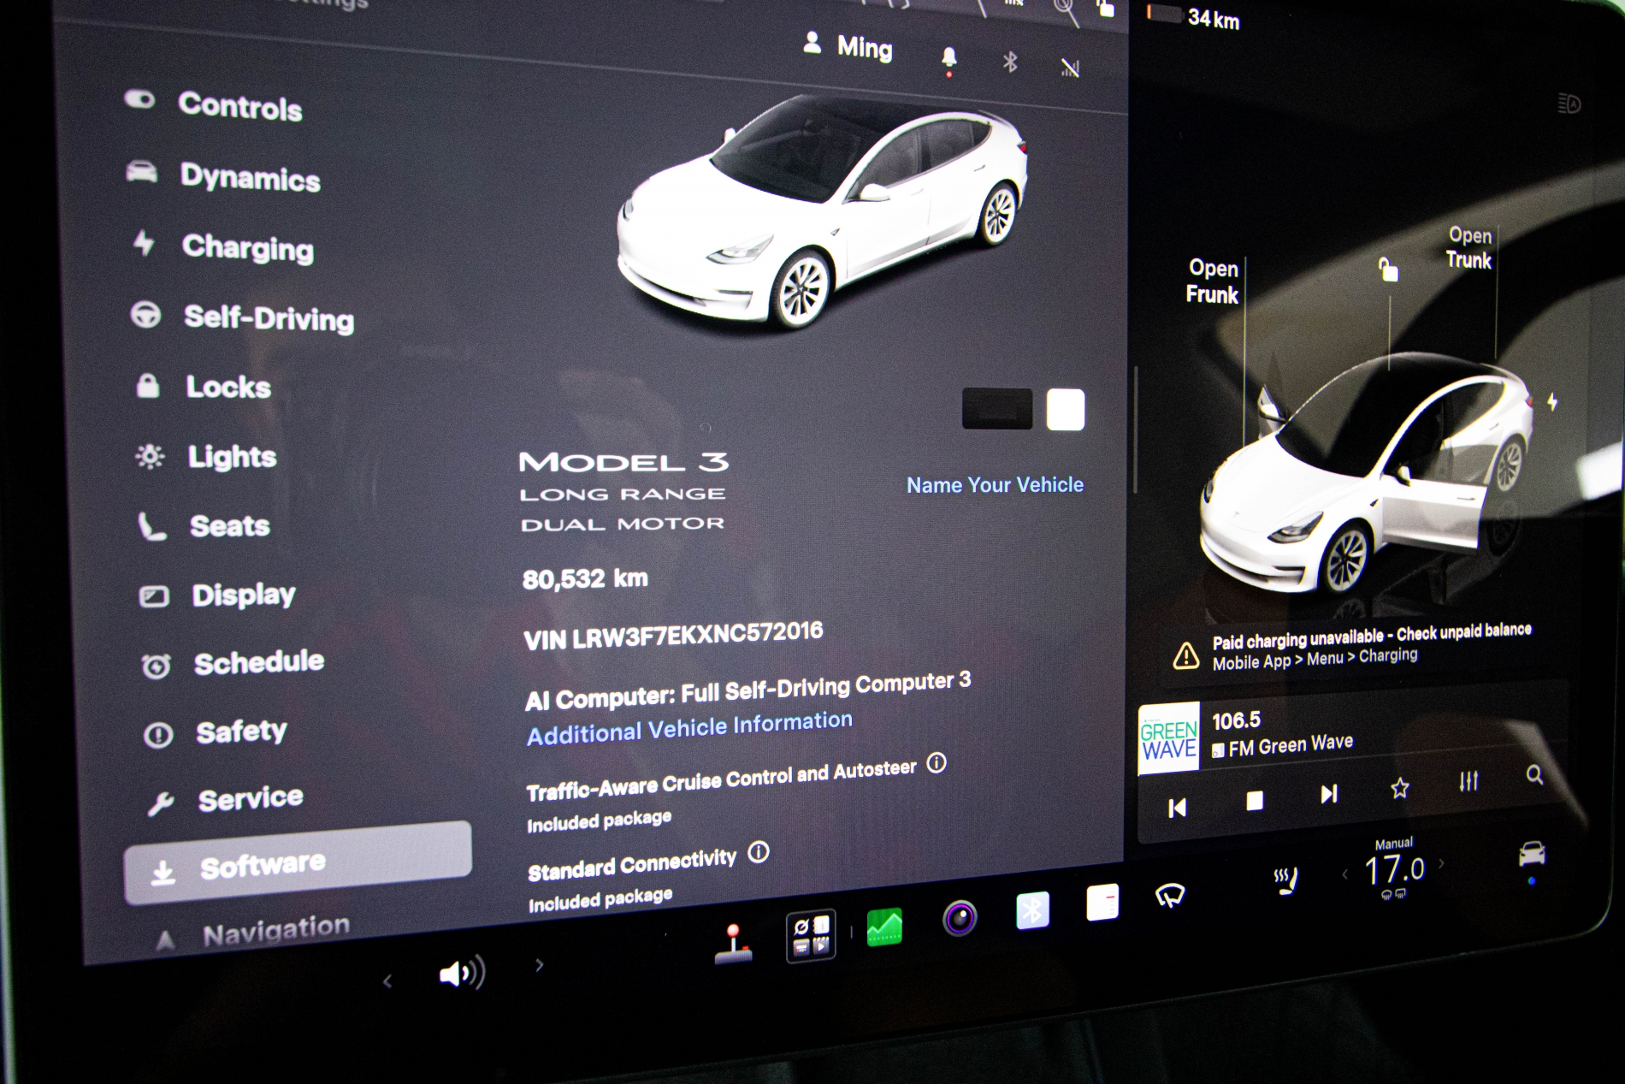Go to the Schedule settings
The height and width of the screenshot is (1084, 1625).
tap(233, 663)
